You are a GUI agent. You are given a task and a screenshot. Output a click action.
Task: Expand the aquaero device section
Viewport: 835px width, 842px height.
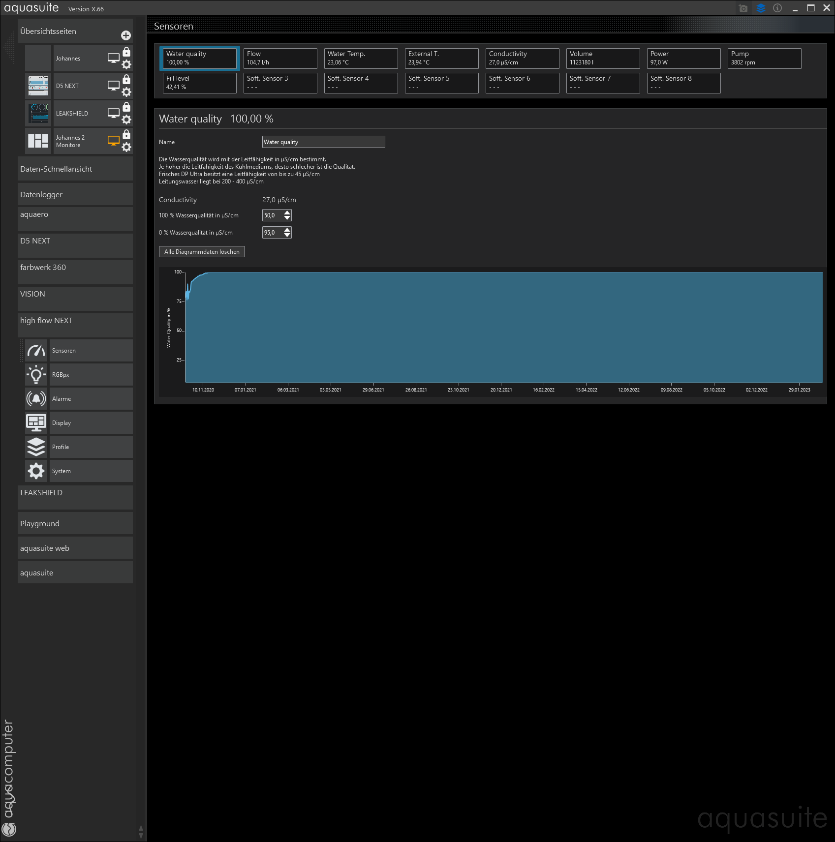[x=75, y=219]
